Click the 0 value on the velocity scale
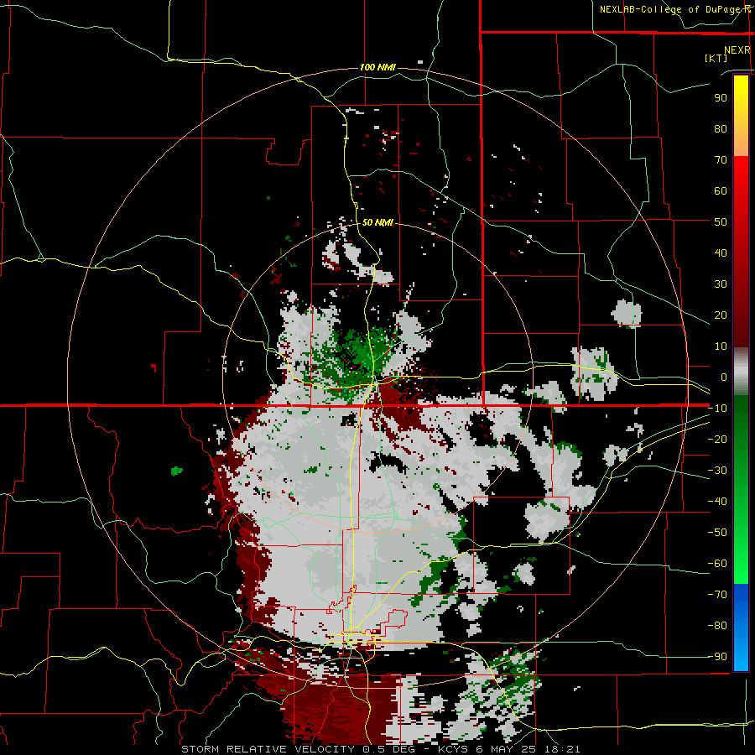This screenshot has width=755, height=755. [x=724, y=377]
